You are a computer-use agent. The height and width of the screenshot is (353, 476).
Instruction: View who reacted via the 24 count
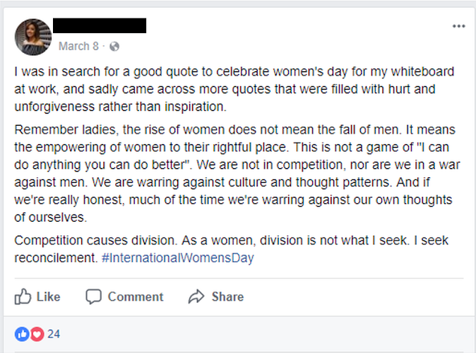pyautogui.click(x=54, y=334)
